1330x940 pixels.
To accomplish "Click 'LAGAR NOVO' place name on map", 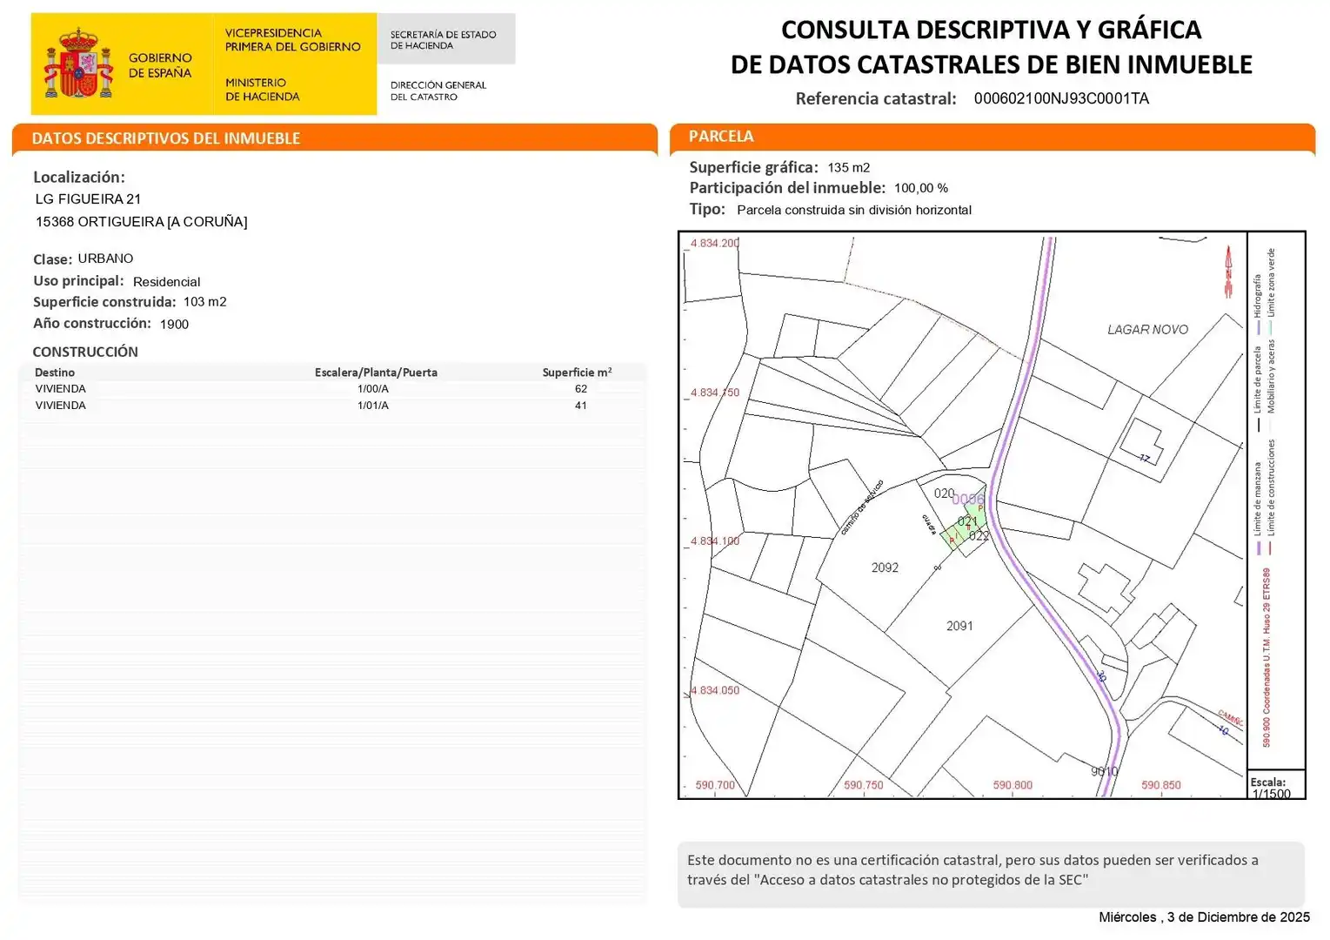I will [1147, 330].
